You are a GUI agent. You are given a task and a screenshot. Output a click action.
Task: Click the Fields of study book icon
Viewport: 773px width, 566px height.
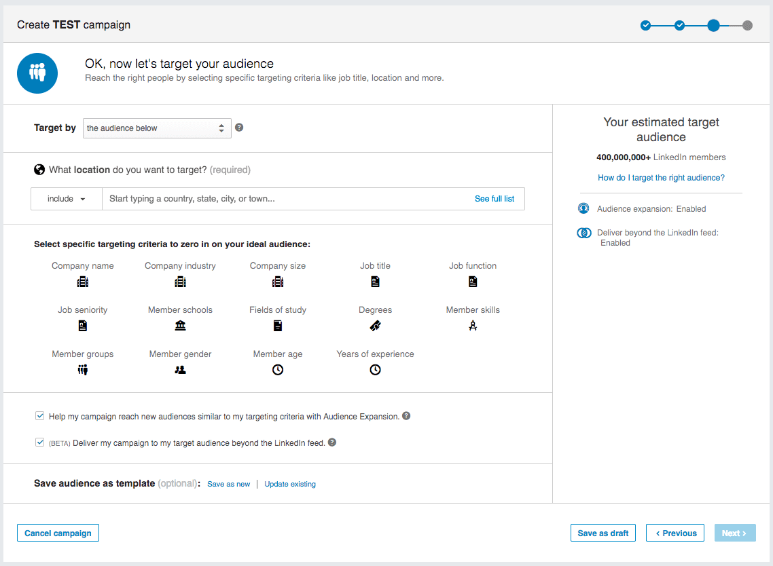(278, 326)
